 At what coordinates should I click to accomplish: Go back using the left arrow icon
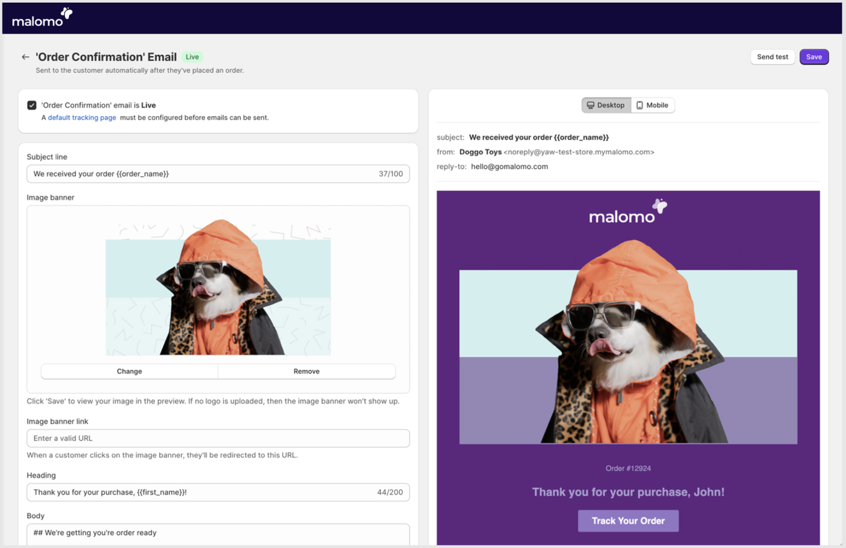coord(25,57)
